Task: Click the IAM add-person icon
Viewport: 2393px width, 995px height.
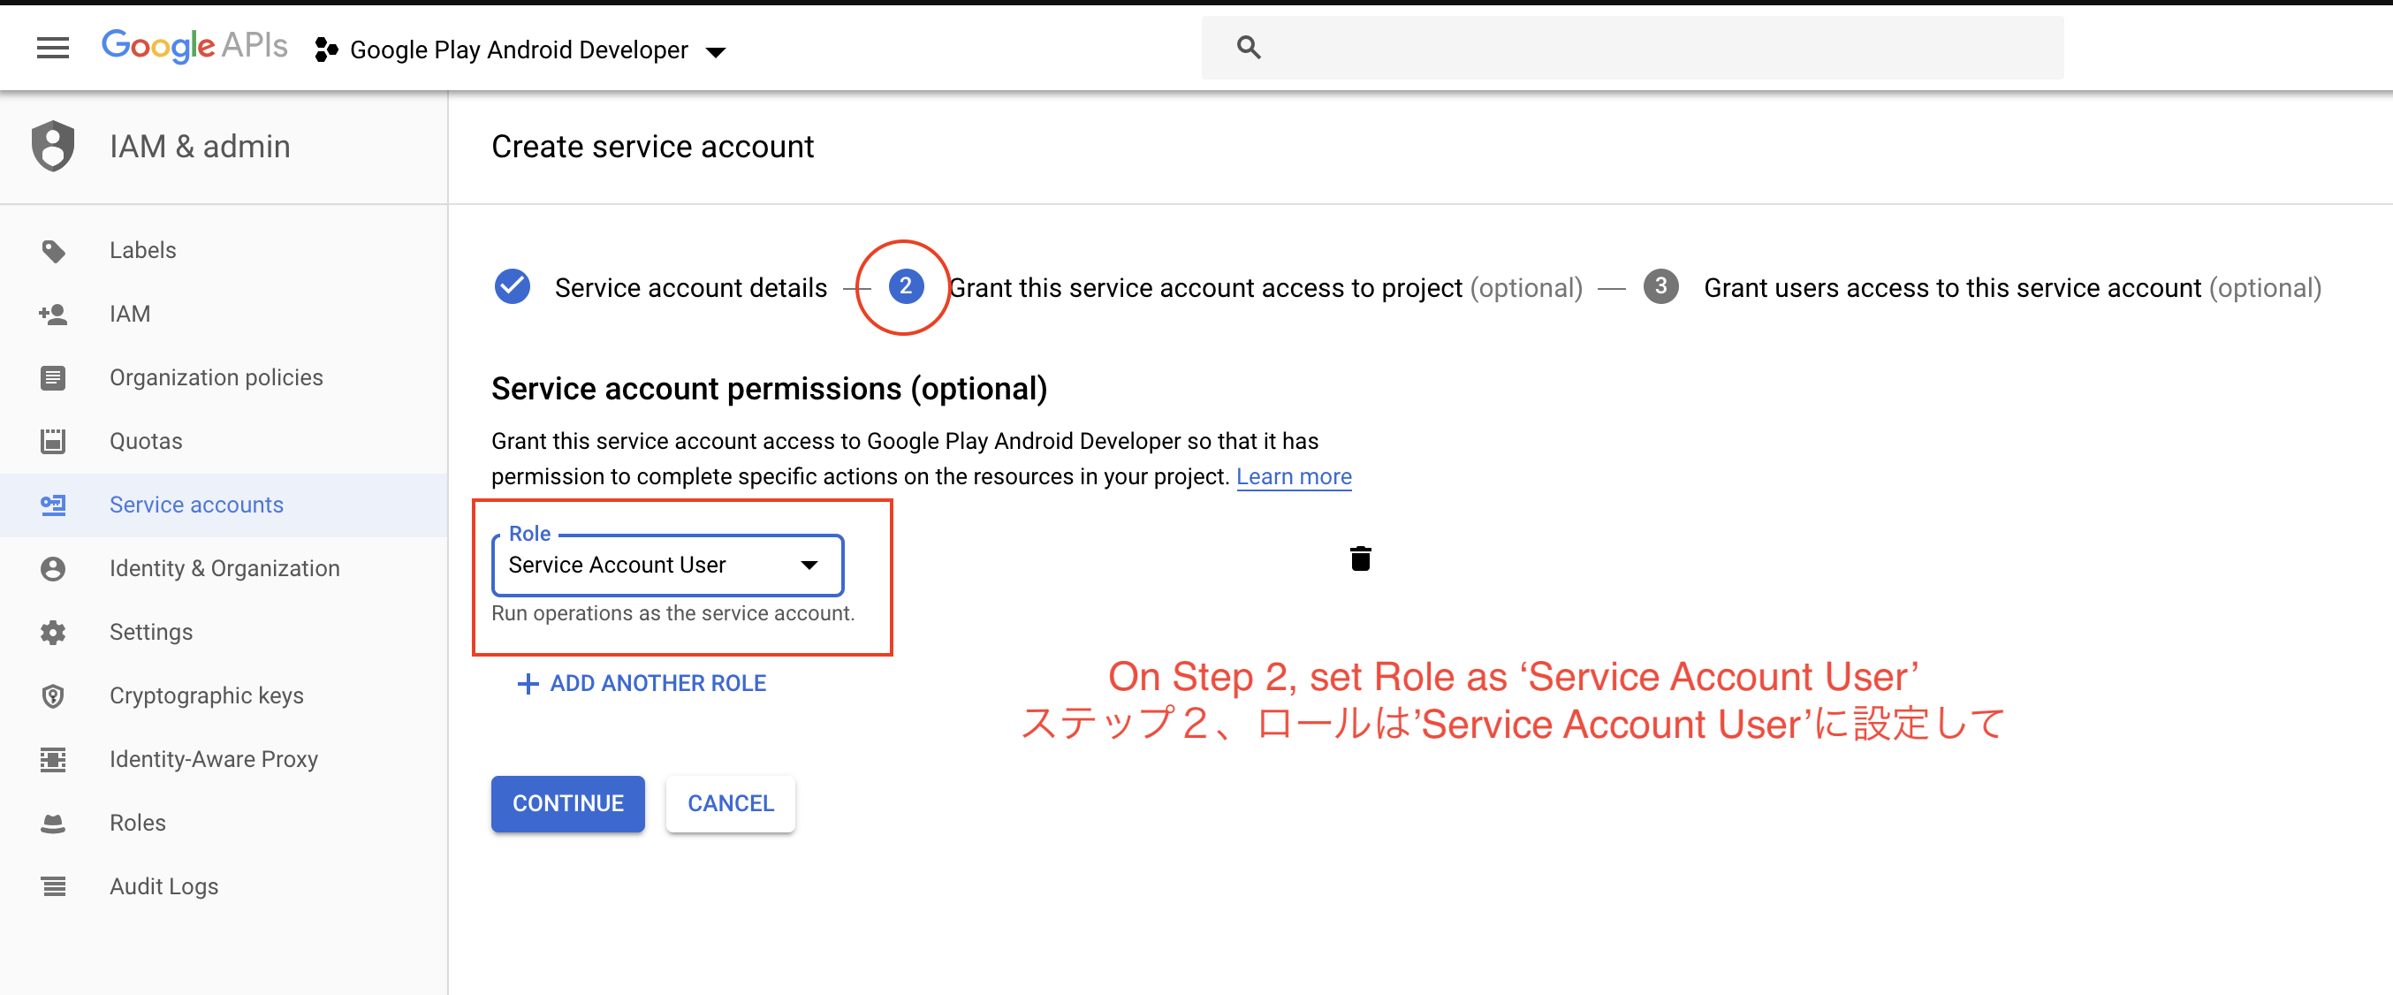Action: coord(53,314)
